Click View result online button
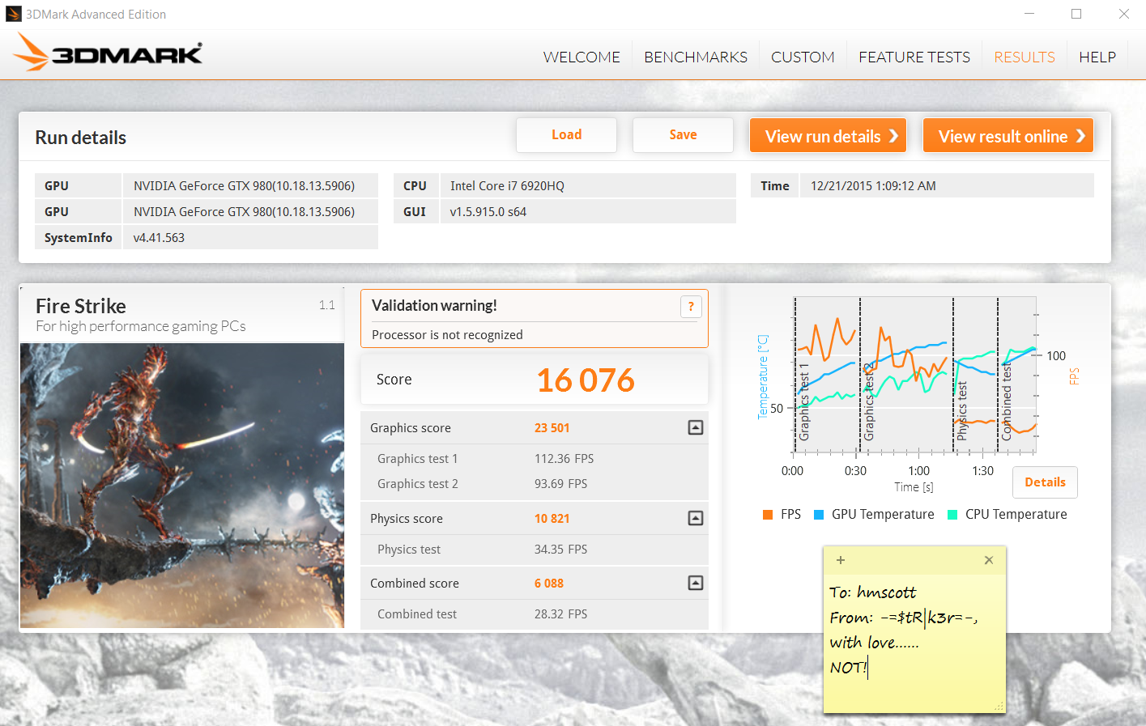 coord(1008,135)
